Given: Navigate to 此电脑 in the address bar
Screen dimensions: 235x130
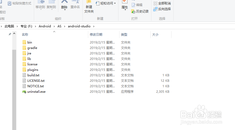Looking at the screenshot, I should point(9,26).
